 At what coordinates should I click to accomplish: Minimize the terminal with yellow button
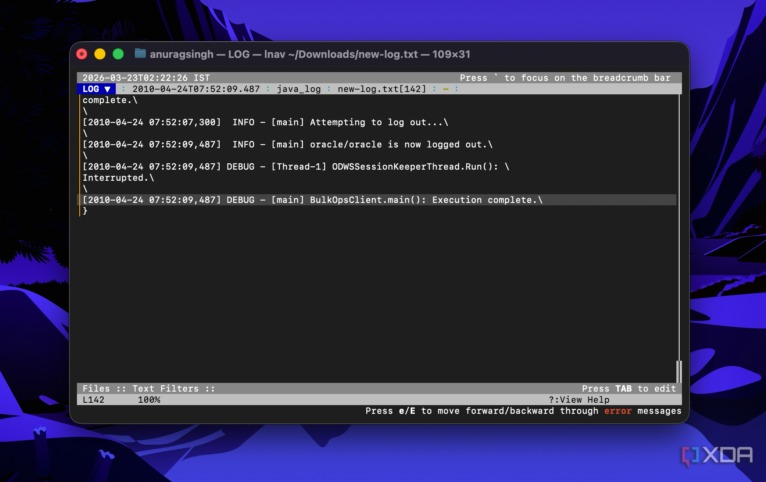100,54
